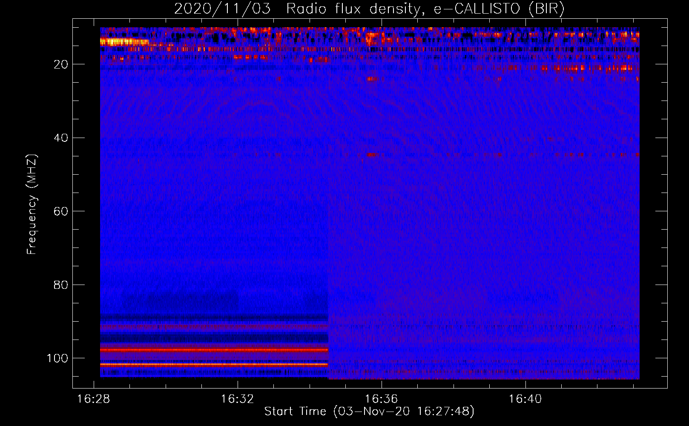Click the plot title '2020/11/03 Radio flux density'
Image resolution: width=689 pixels, height=426 pixels.
tap(369, 9)
